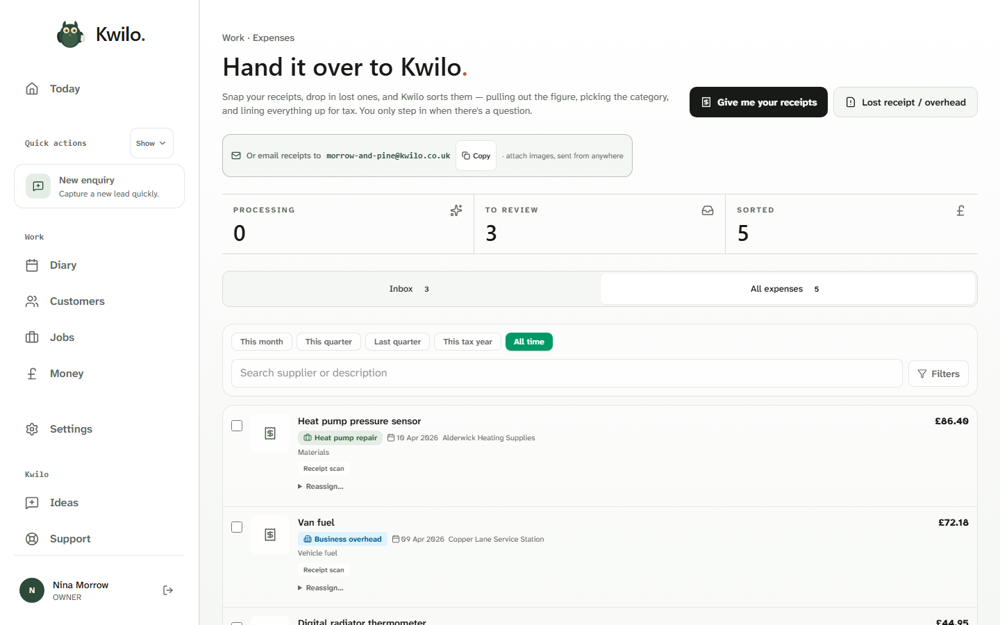Click the Sorted pound icon
This screenshot has height=625, width=1000.
point(960,210)
